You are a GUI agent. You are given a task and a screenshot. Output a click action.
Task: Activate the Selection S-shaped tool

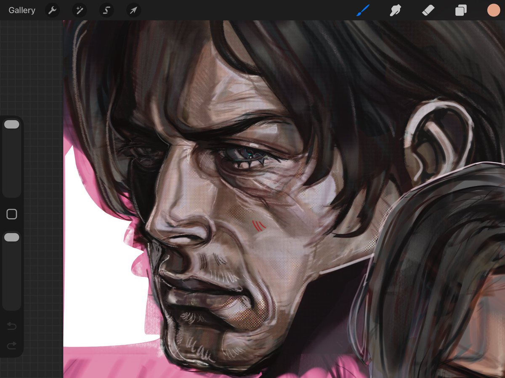(106, 10)
